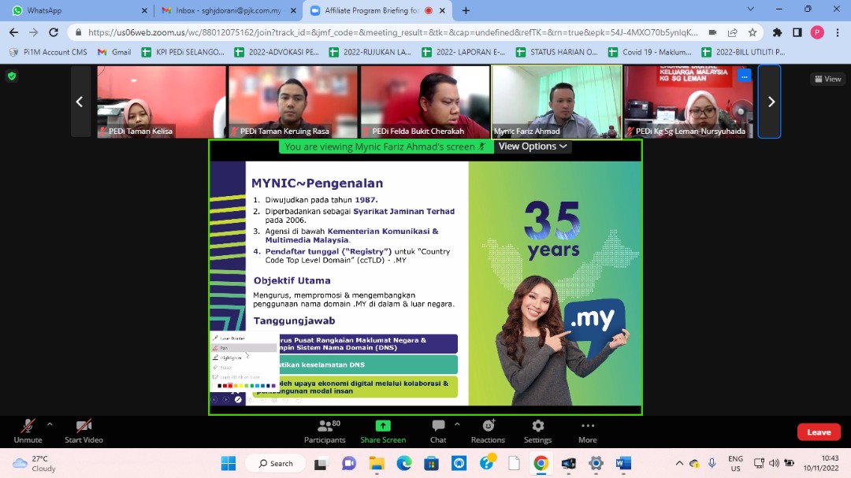Go back in browser history
This screenshot has height=478, width=851.
click(x=14, y=32)
